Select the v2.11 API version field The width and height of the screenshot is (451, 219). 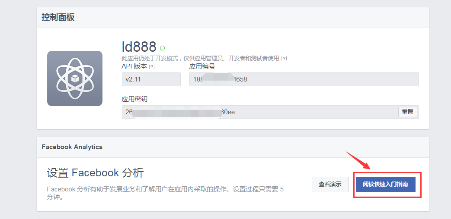(x=151, y=79)
